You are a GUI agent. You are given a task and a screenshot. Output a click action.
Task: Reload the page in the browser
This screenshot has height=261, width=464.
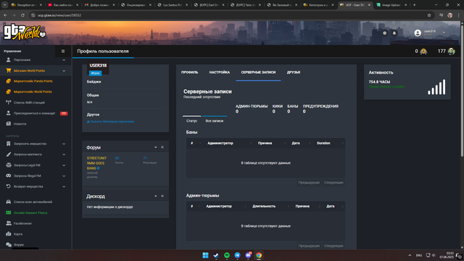click(22, 15)
